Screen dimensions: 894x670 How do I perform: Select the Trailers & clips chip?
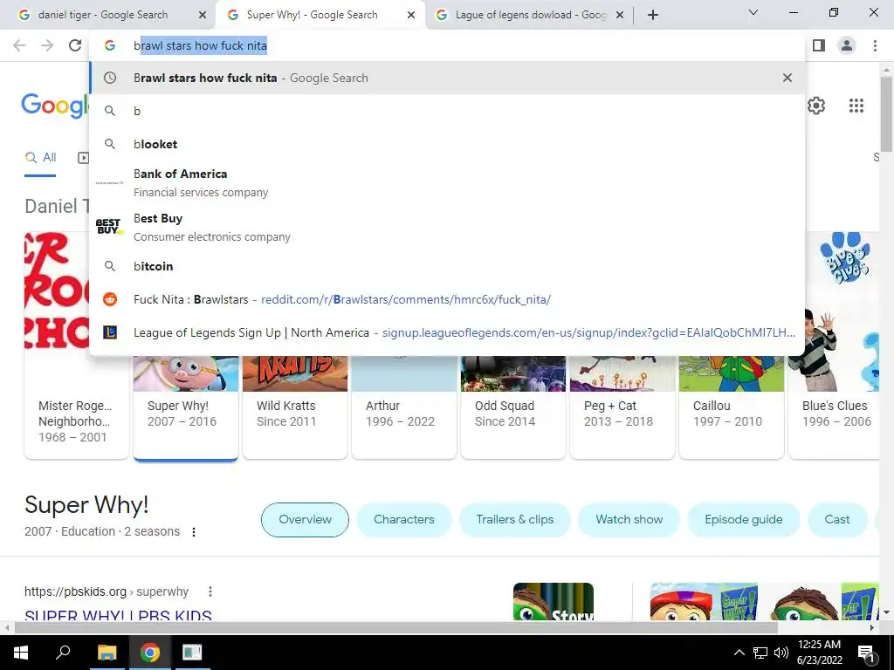515,520
